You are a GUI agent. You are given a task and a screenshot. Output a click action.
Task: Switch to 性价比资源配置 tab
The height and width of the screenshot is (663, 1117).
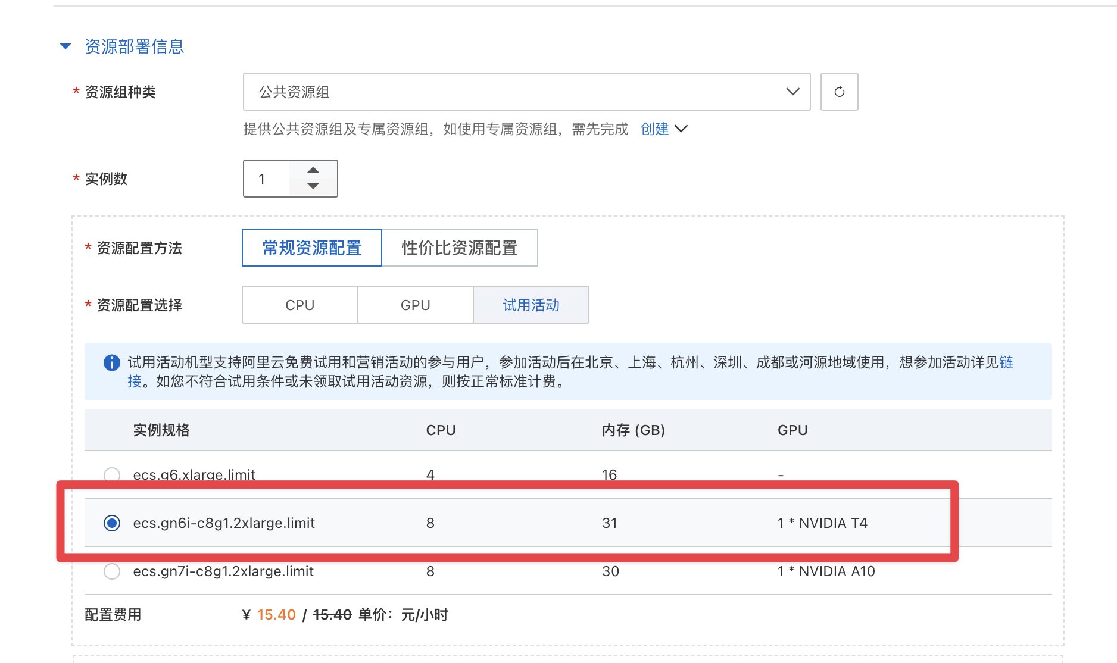(460, 248)
